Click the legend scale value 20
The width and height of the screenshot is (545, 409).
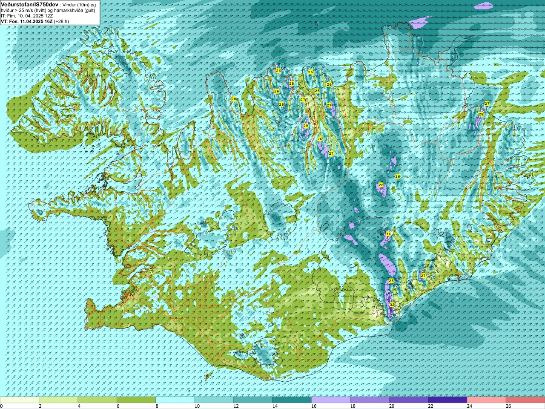tap(392, 406)
